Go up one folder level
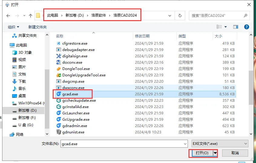The image size is (256, 163). [31, 16]
